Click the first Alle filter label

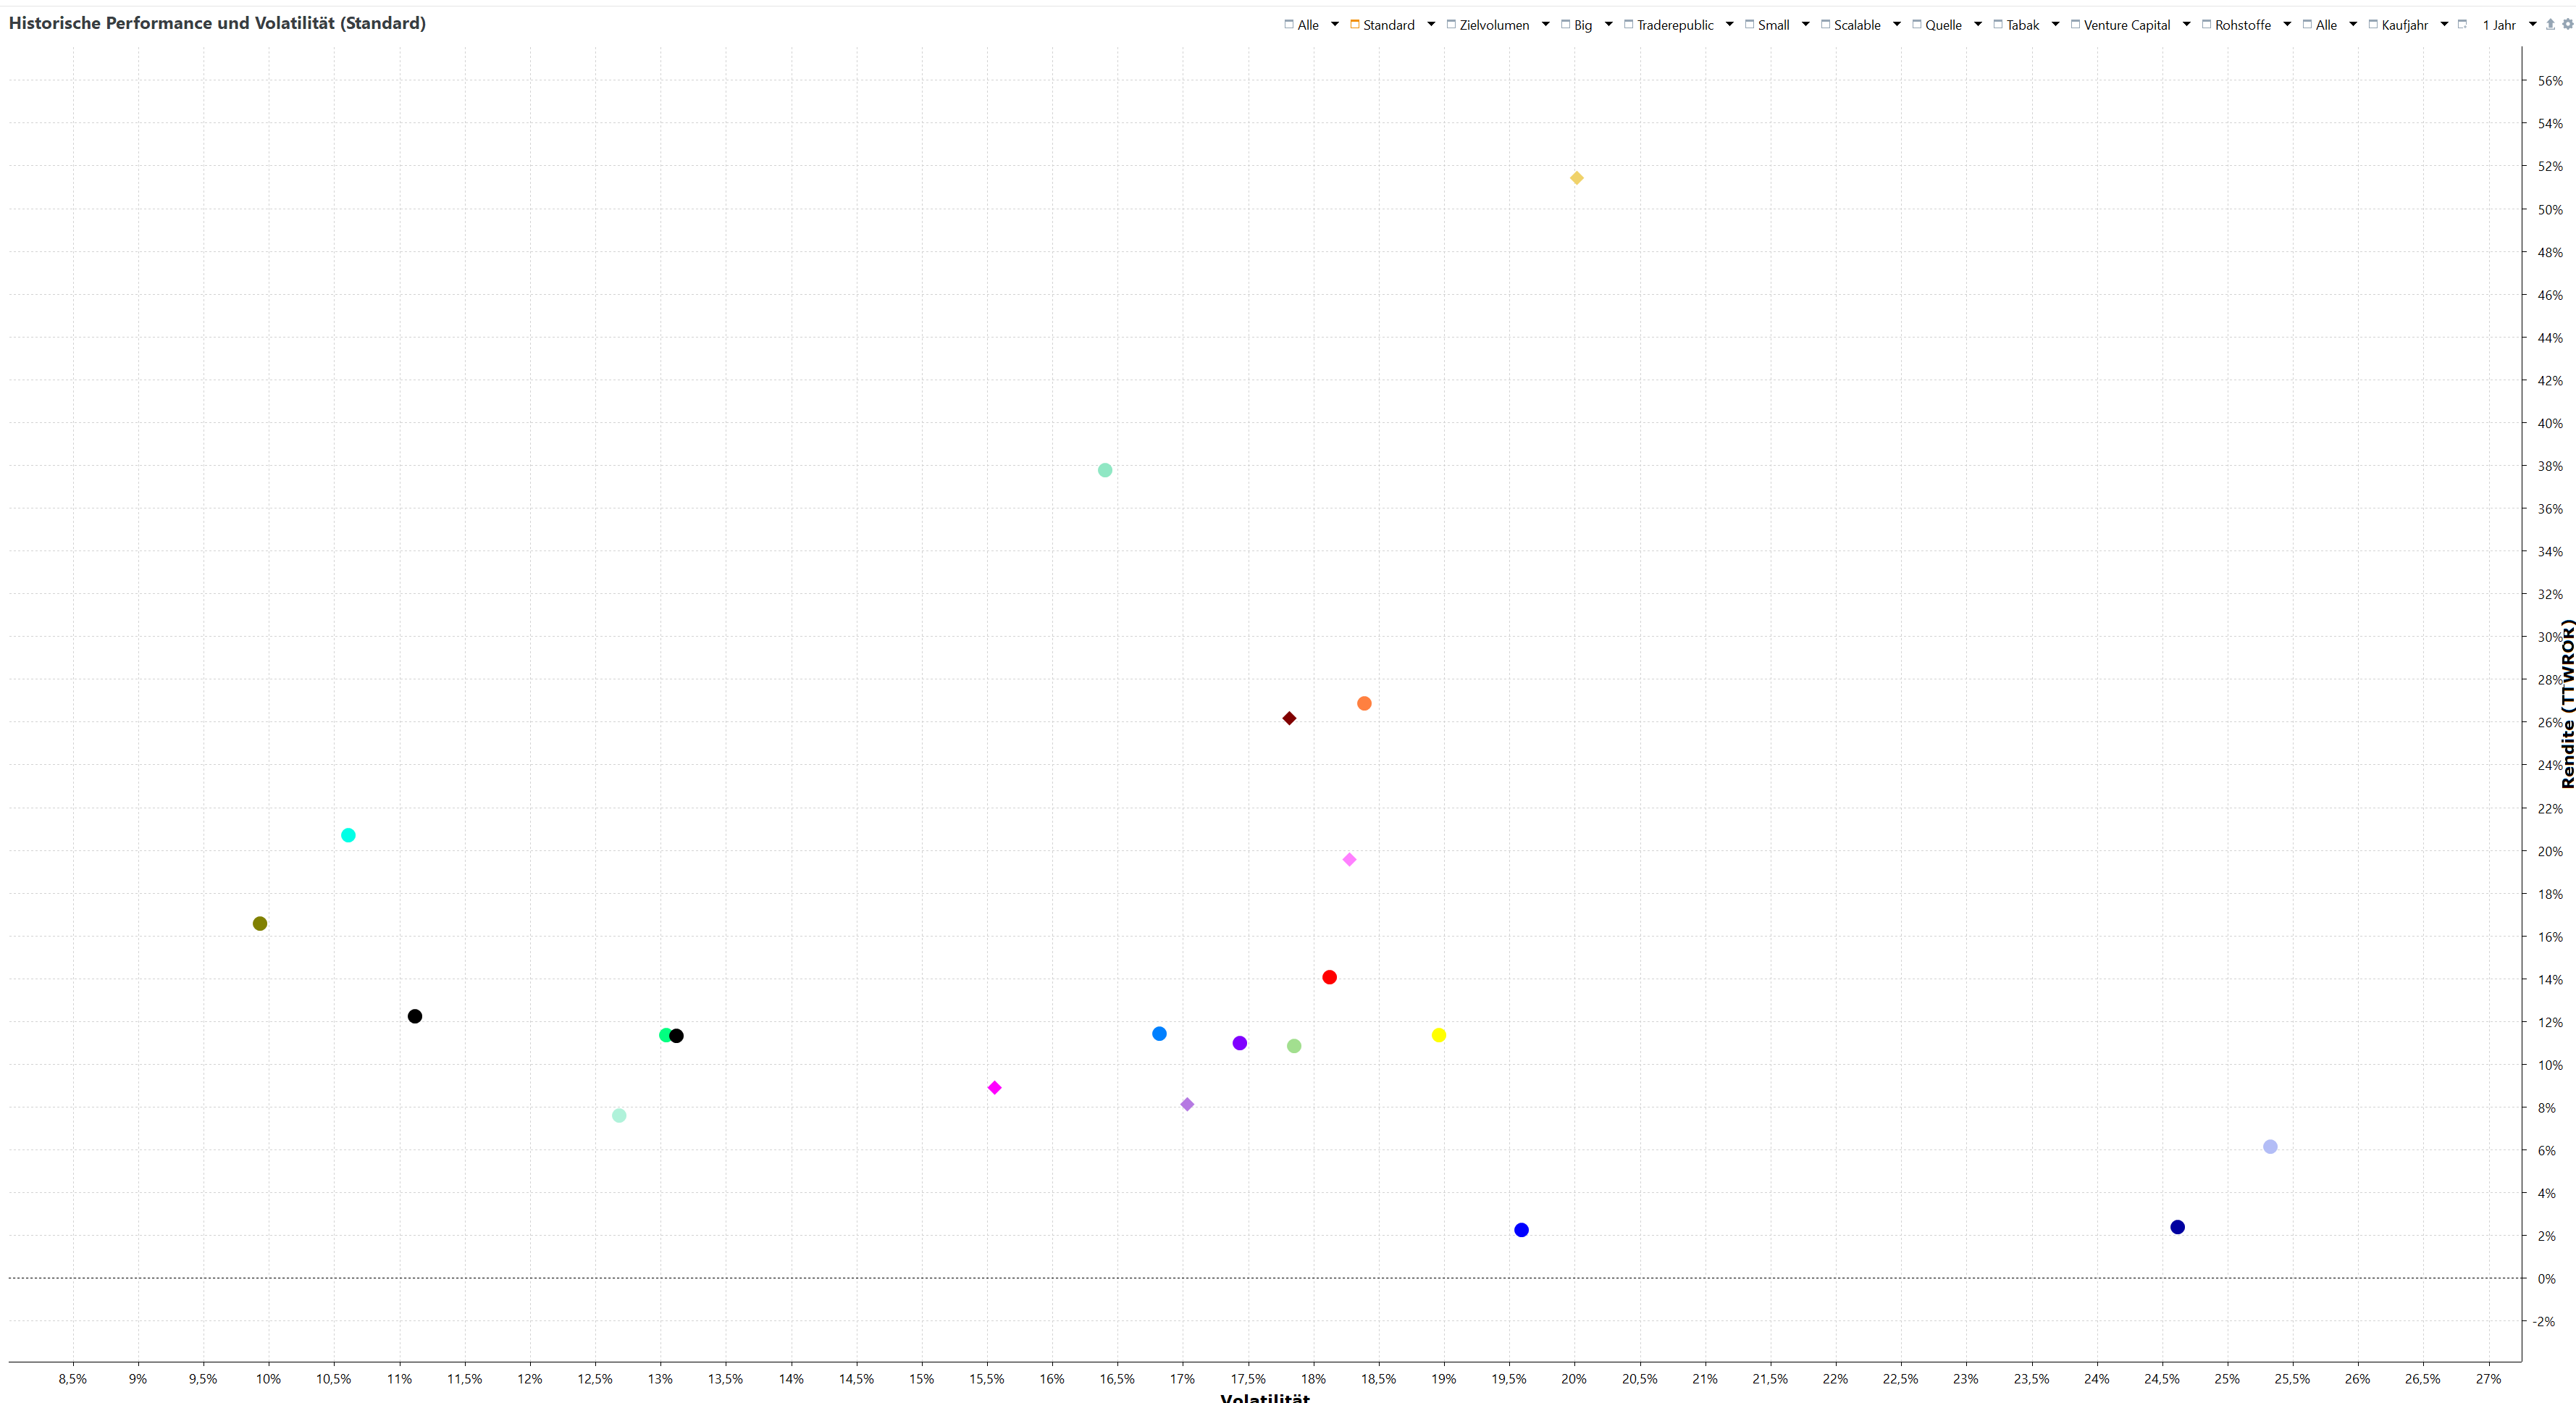pyautogui.click(x=1308, y=25)
